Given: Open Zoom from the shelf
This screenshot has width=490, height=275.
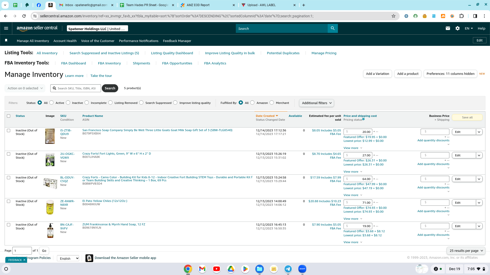Looking at the screenshot, I should [x=302, y=269].
